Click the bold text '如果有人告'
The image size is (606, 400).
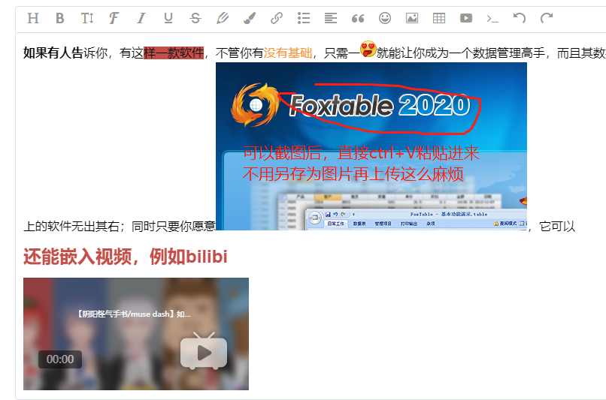pyautogui.click(x=53, y=53)
